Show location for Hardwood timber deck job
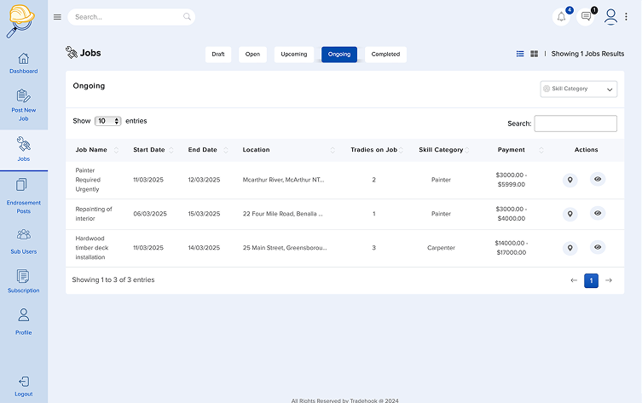This screenshot has height=403, width=642. 570,248
